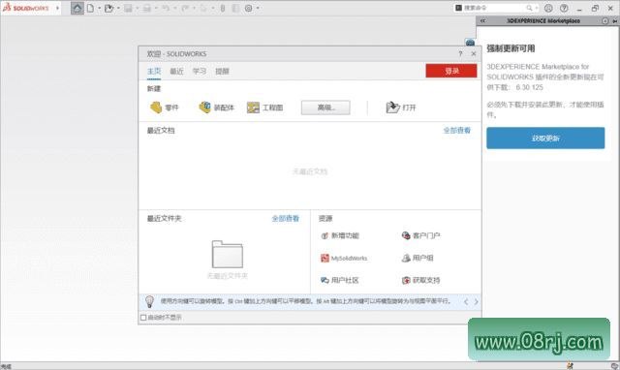620x370 pixels.
Task: Open the 客户门户 resource
Action: pyautogui.click(x=420, y=235)
